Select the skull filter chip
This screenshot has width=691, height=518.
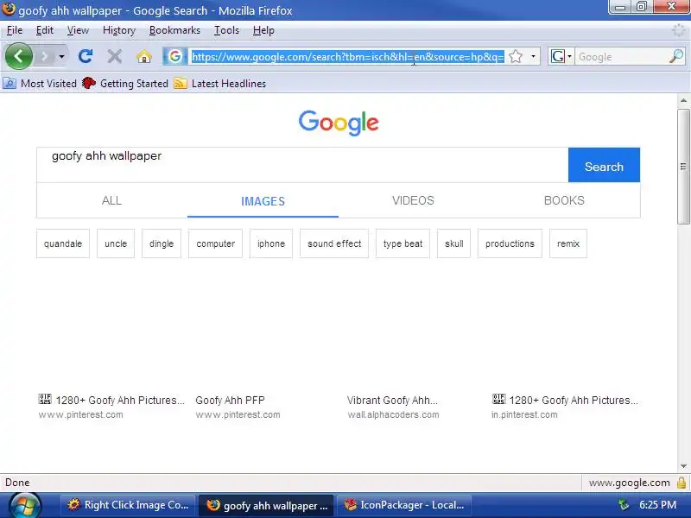click(454, 243)
